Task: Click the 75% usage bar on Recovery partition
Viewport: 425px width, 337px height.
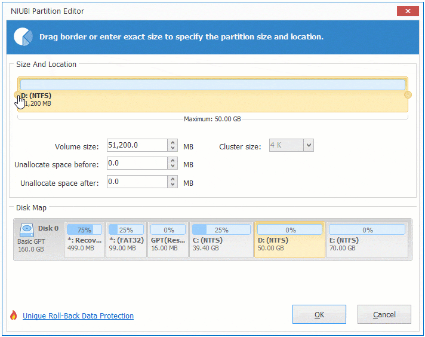Action: (x=84, y=230)
